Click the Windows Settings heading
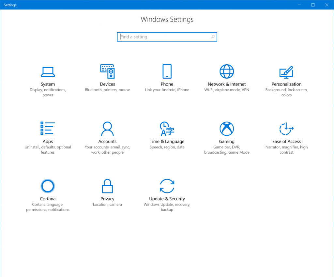Image resolution: width=334 pixels, height=277 pixels. click(x=167, y=19)
